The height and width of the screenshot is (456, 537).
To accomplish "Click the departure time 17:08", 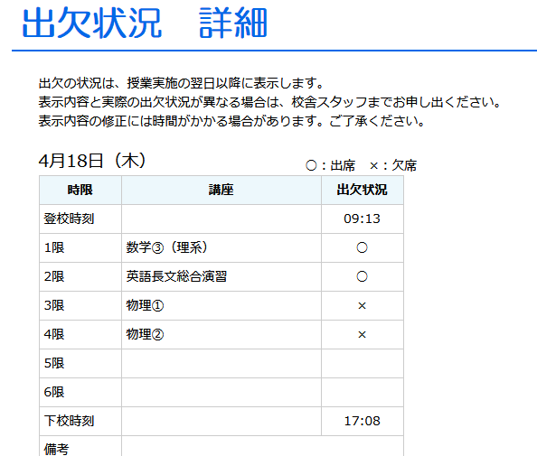I will [362, 421].
